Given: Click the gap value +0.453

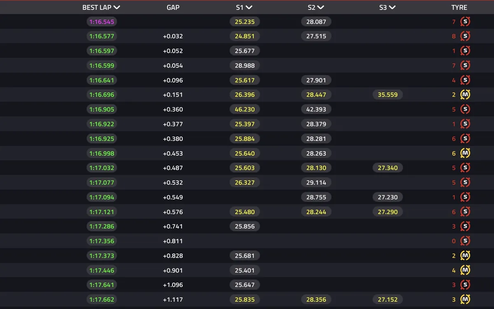Looking at the screenshot, I should (x=173, y=153).
